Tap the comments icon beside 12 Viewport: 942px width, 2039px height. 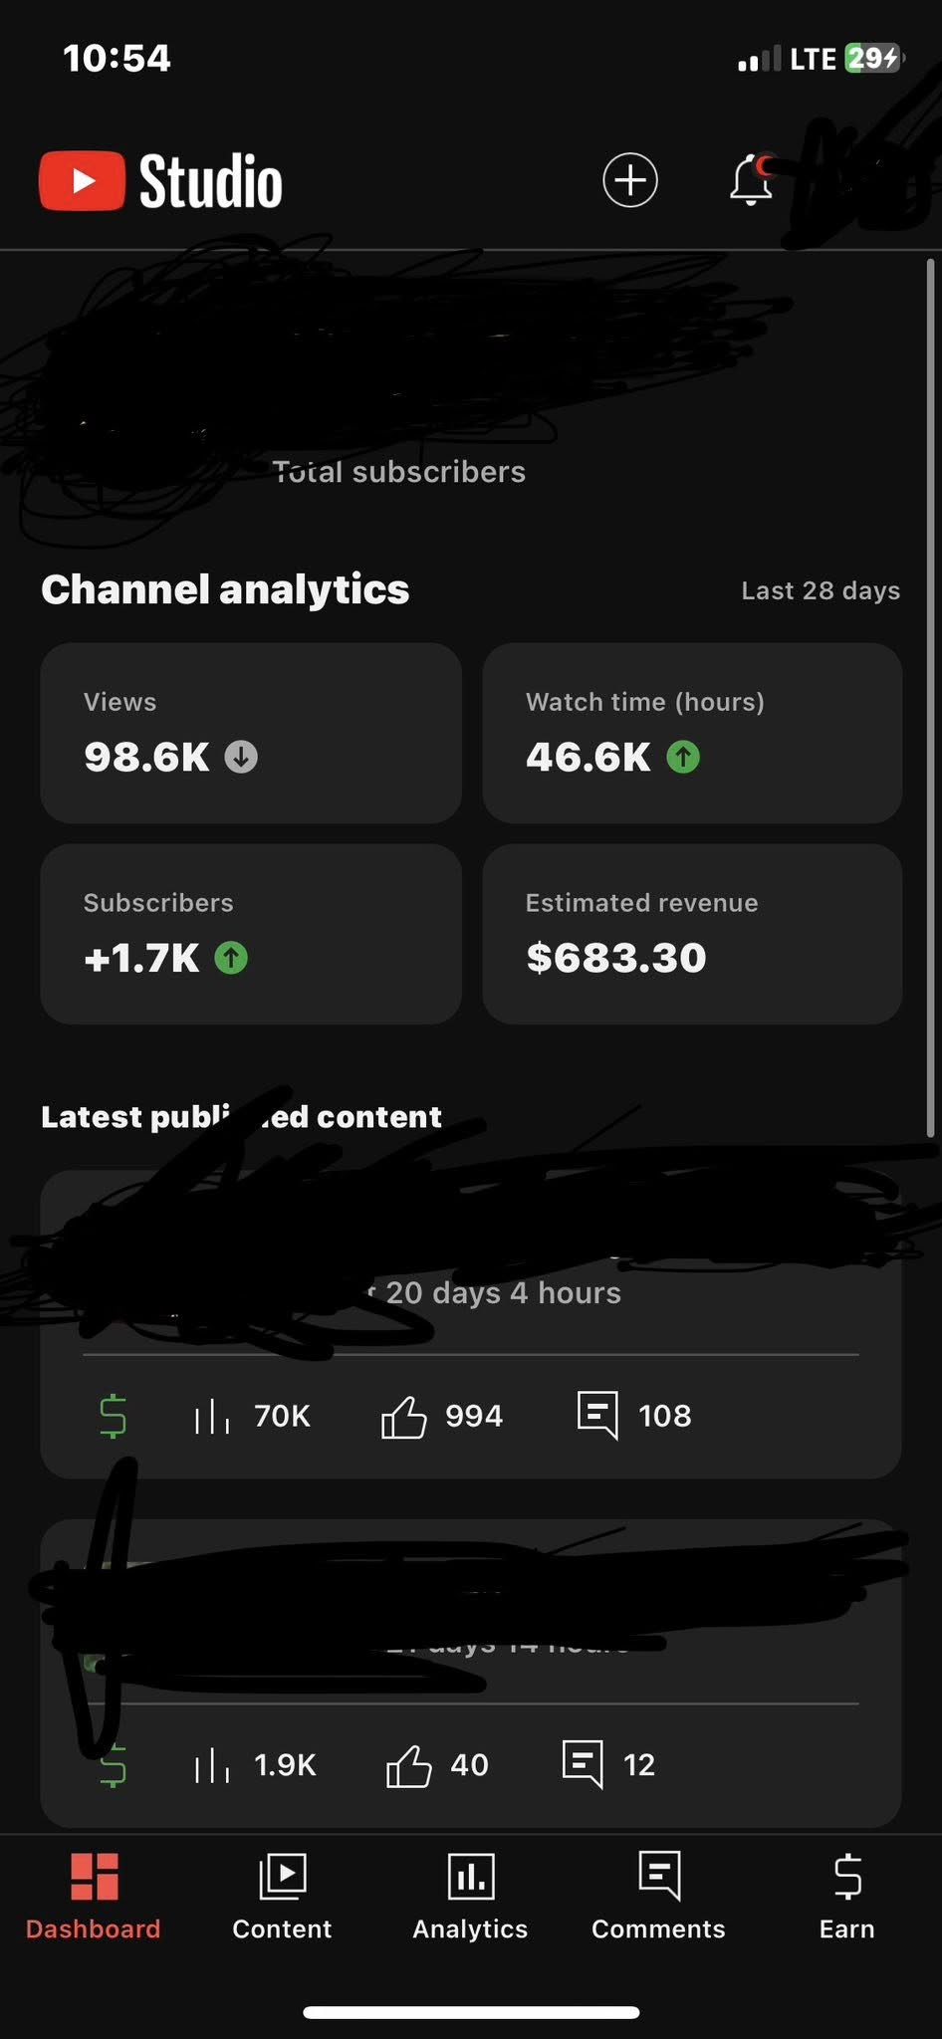(x=583, y=1764)
